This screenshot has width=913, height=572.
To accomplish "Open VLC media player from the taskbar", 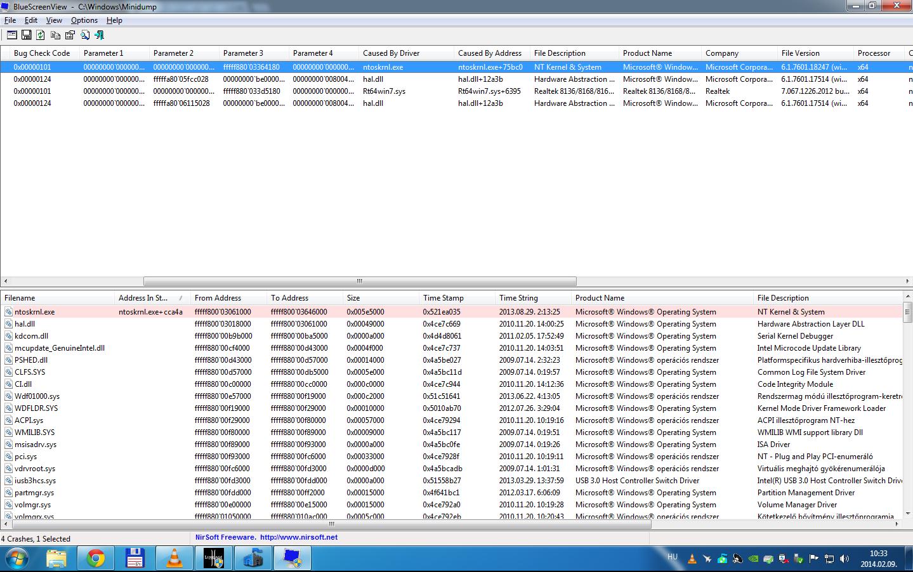I will [x=174, y=559].
